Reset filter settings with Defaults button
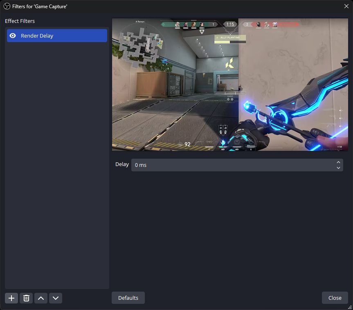 (128, 298)
